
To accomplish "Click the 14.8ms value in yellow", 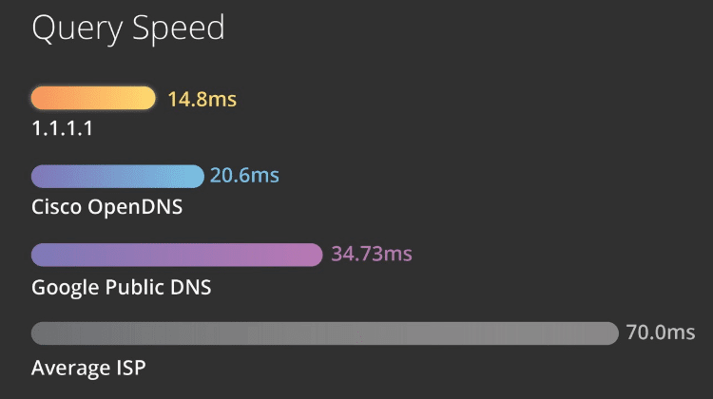I will click(202, 98).
